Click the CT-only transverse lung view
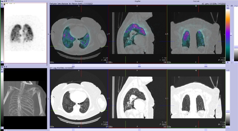The image size is (238, 131). 79,99
